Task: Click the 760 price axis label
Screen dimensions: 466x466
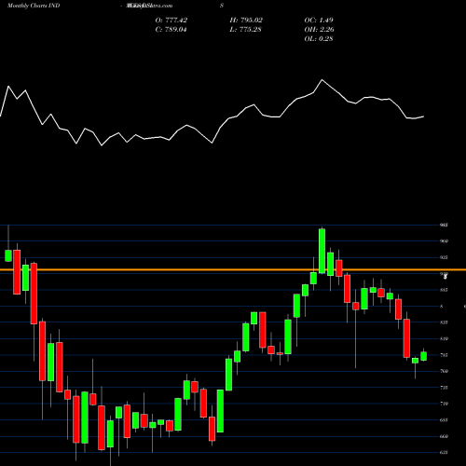Action: point(444,371)
